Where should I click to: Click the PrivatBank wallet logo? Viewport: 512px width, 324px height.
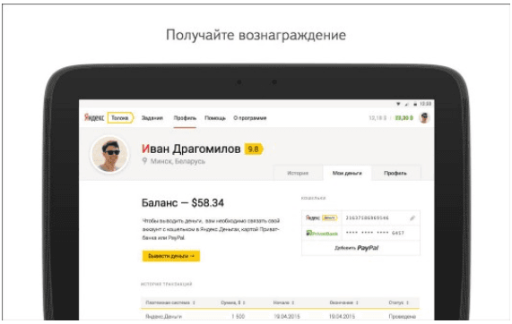point(322,233)
